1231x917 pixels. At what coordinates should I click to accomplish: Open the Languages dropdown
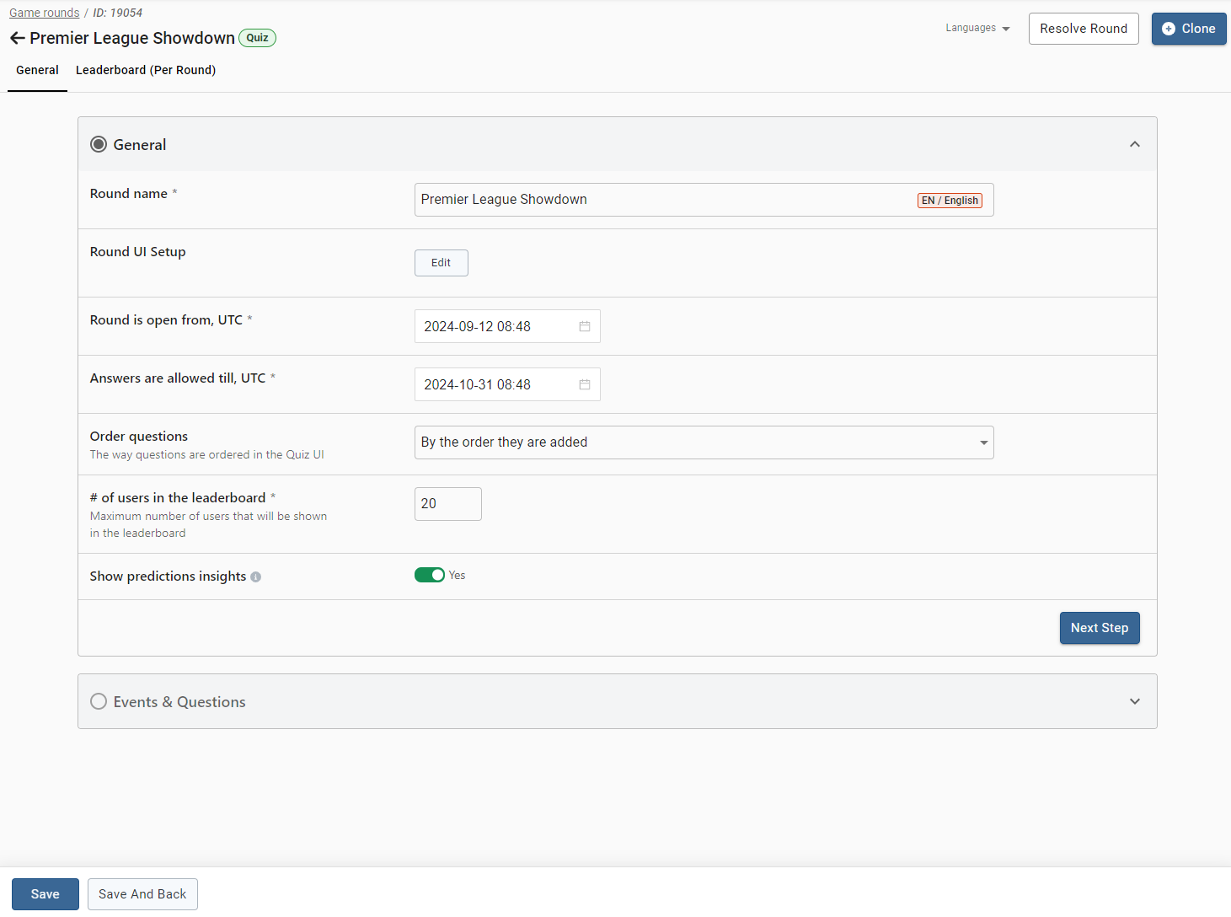click(977, 28)
